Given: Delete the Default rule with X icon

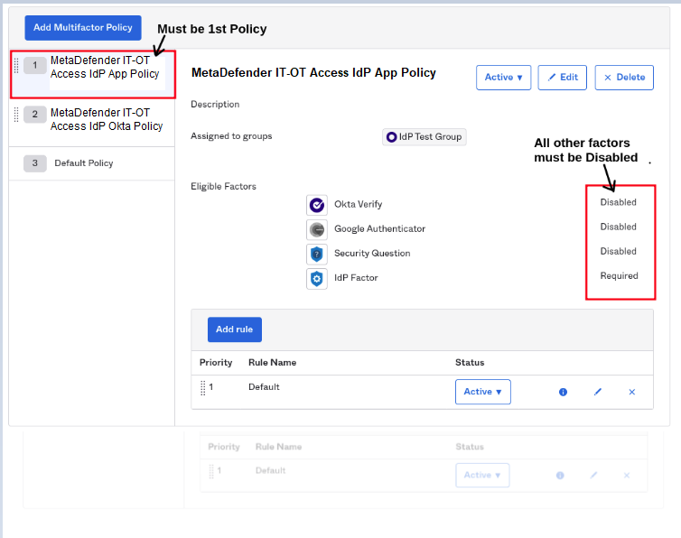Looking at the screenshot, I should click(x=631, y=392).
